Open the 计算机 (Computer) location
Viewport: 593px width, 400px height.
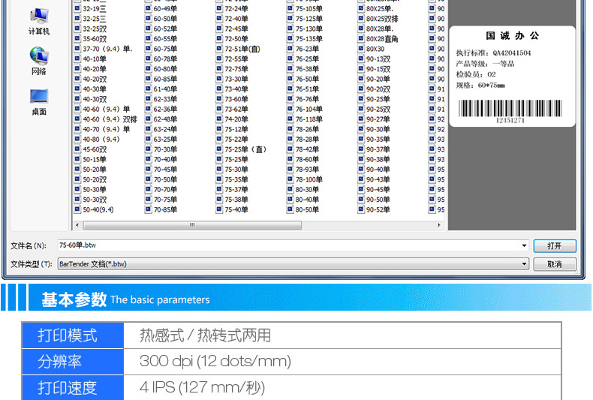39,20
